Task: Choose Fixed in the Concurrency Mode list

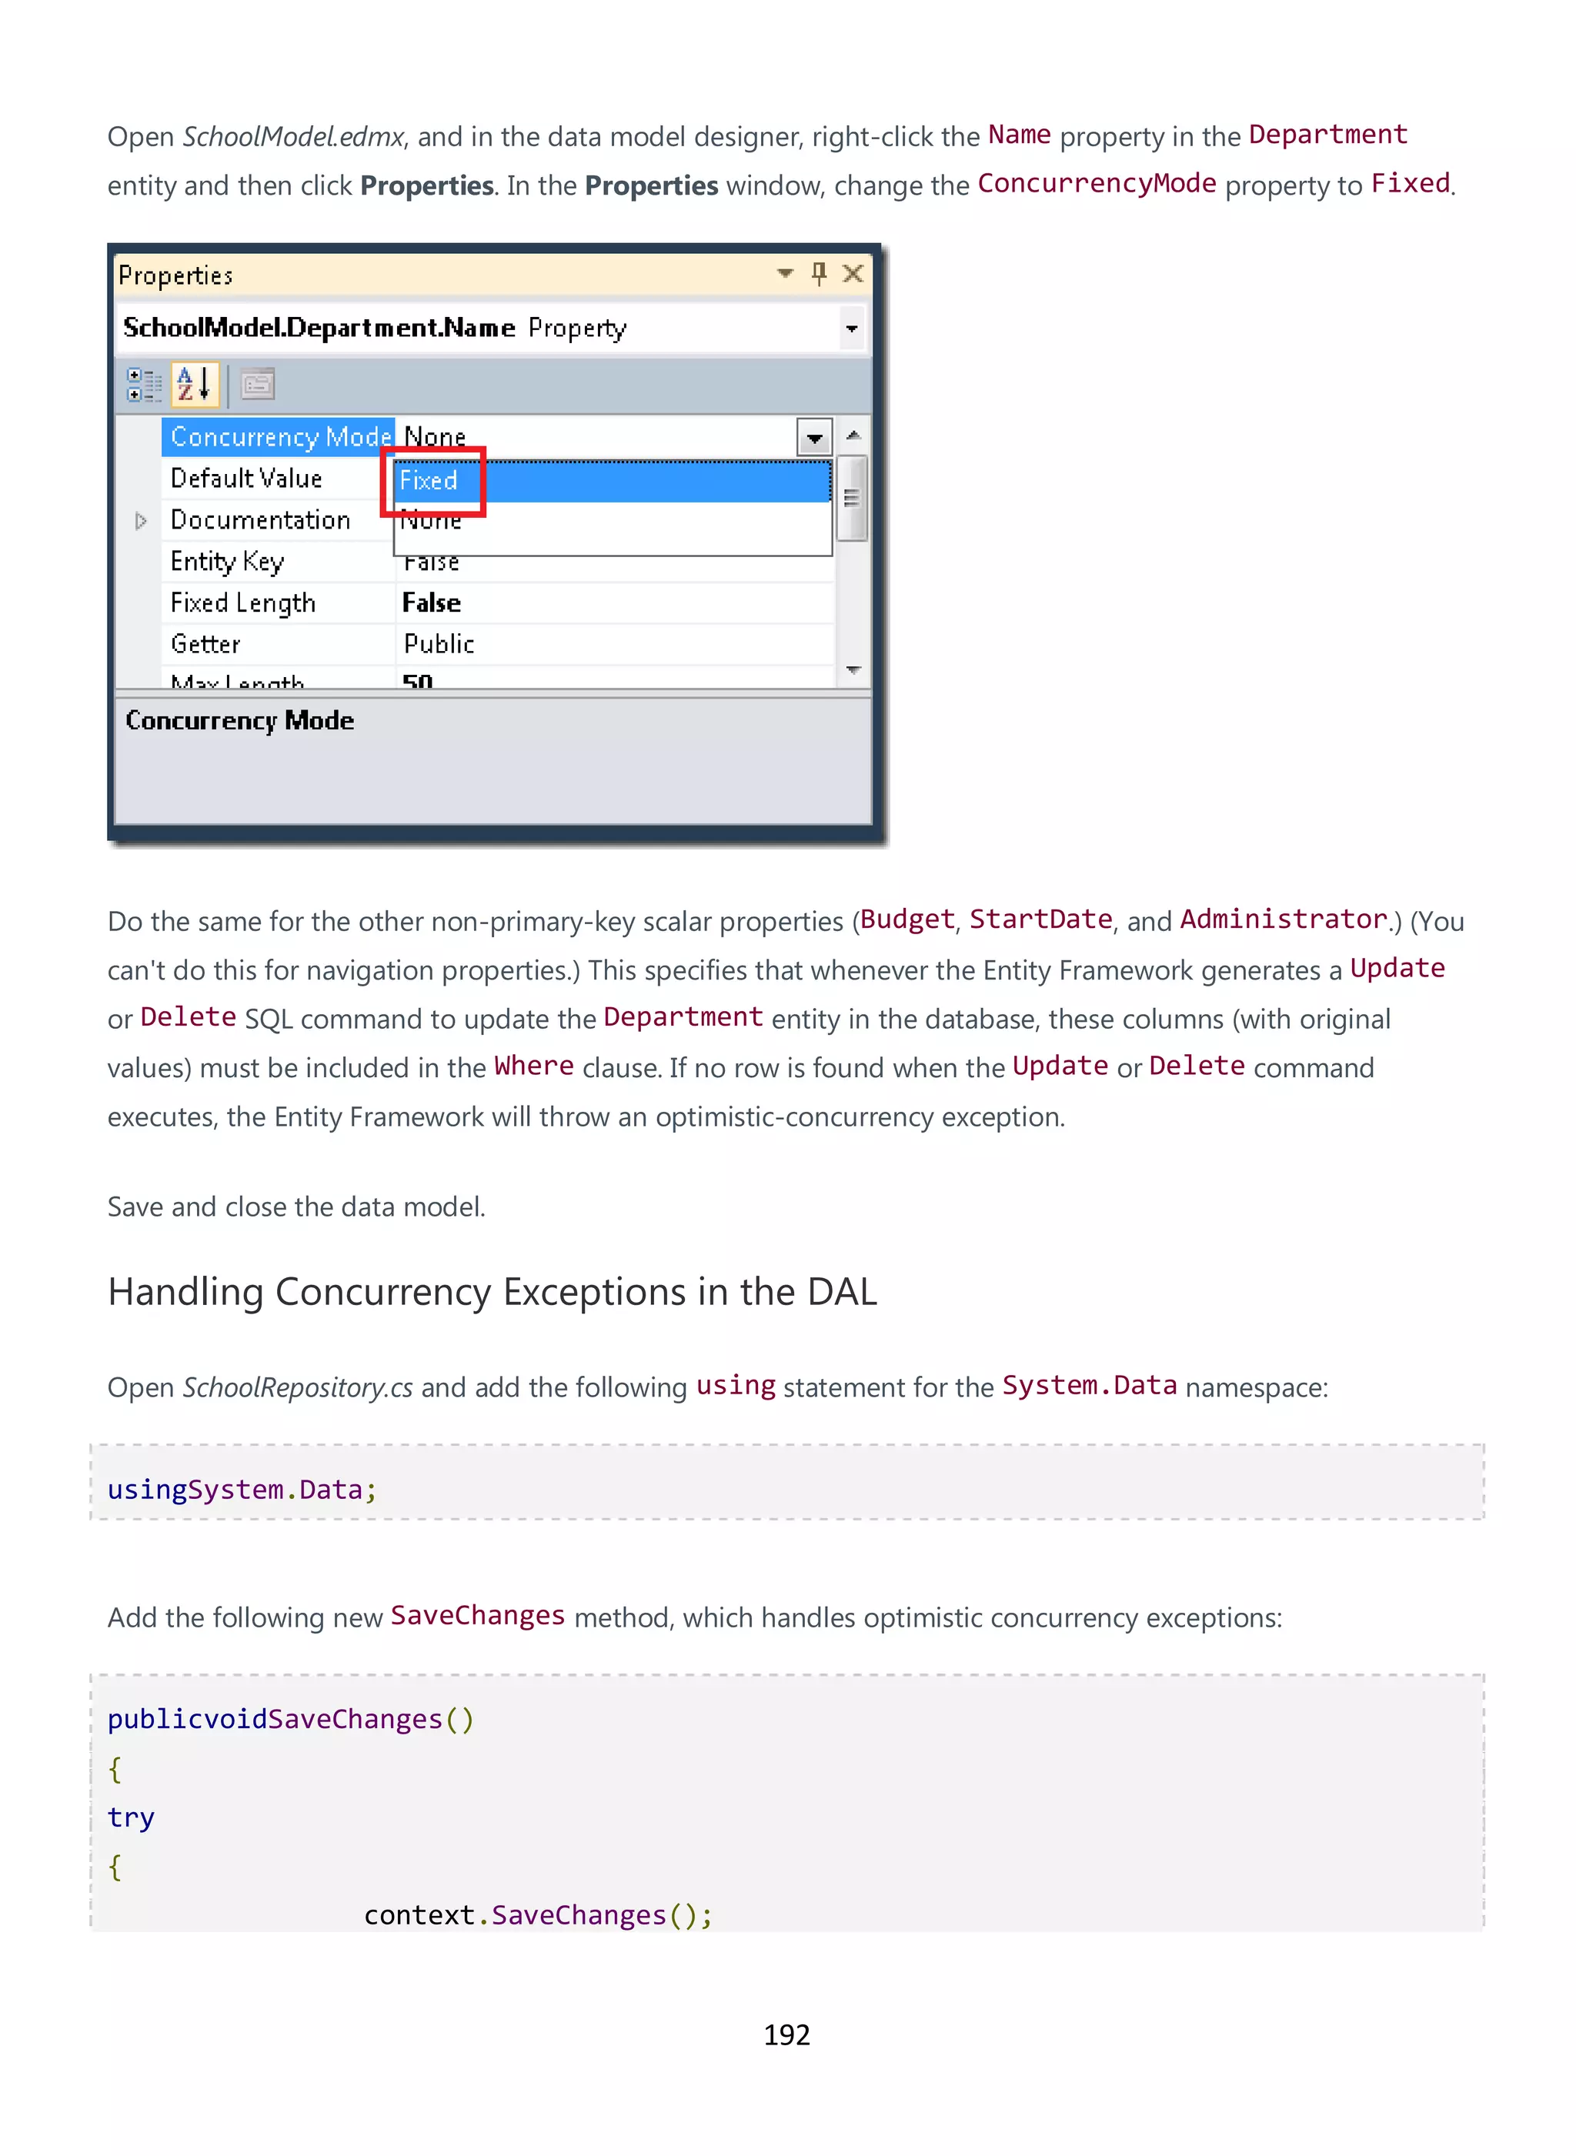Action: pyautogui.click(x=613, y=481)
